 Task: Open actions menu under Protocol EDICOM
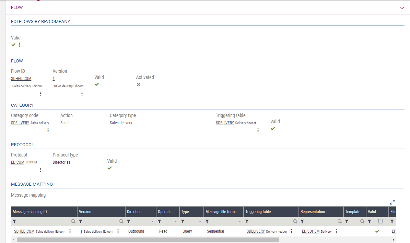(40, 170)
